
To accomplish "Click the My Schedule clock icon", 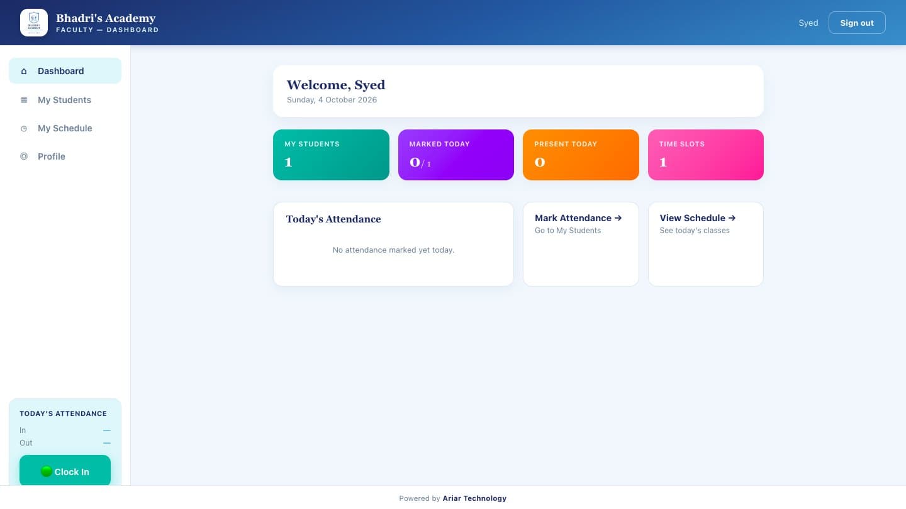I will pyautogui.click(x=24, y=128).
